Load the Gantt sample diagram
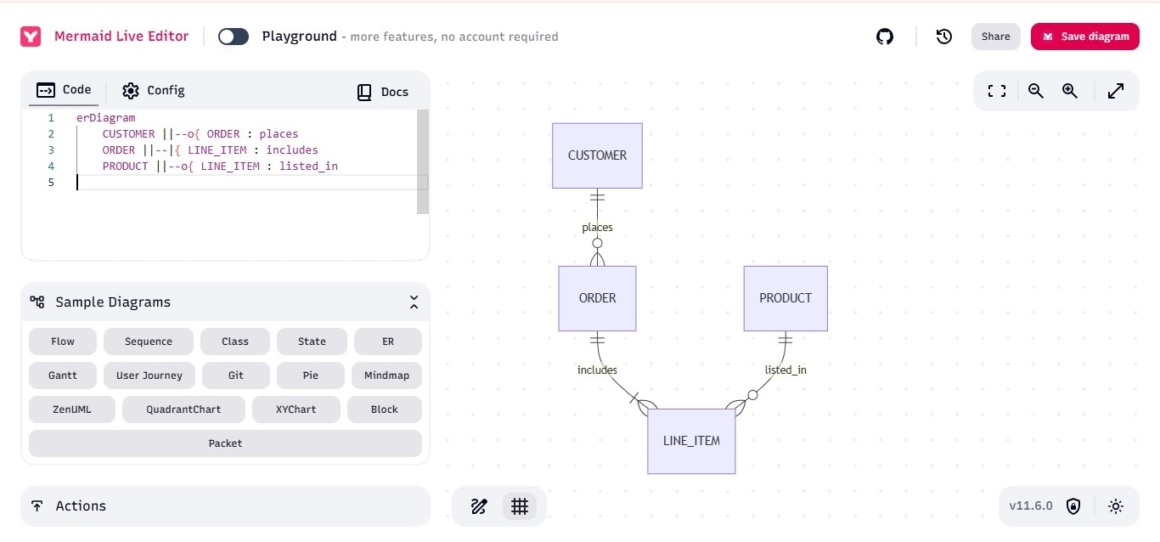Viewport: 1160px width, 542px height. point(63,375)
